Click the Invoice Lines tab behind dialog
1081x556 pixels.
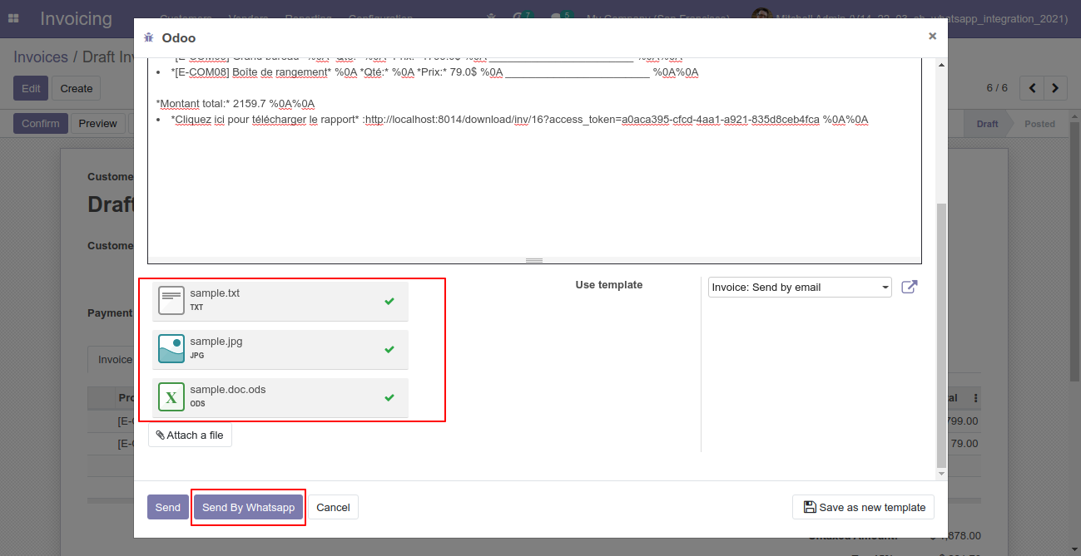[x=115, y=359]
